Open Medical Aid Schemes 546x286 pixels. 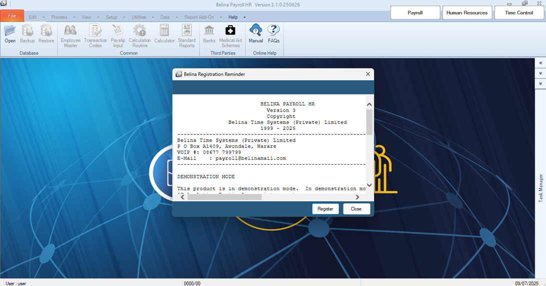[x=230, y=36]
